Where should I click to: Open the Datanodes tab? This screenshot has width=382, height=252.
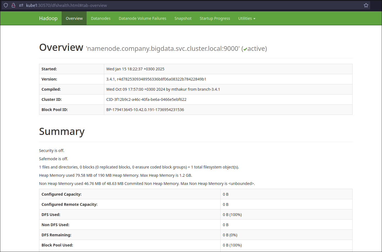point(101,18)
